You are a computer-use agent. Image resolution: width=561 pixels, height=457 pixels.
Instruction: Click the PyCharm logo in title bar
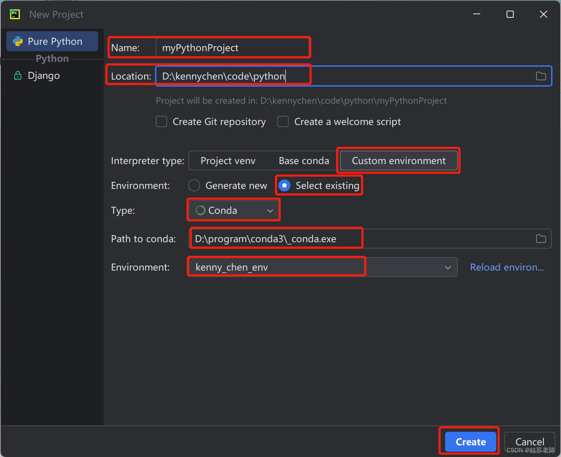pos(15,14)
